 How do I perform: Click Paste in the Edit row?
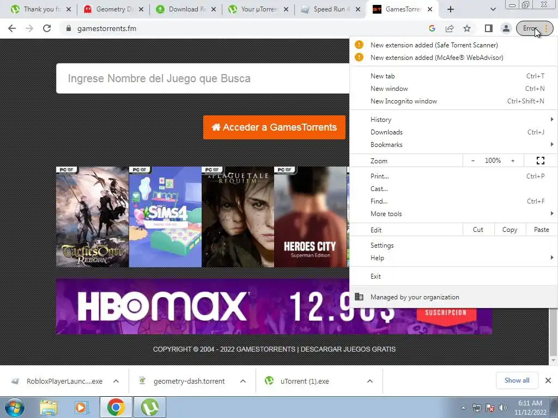(x=541, y=230)
